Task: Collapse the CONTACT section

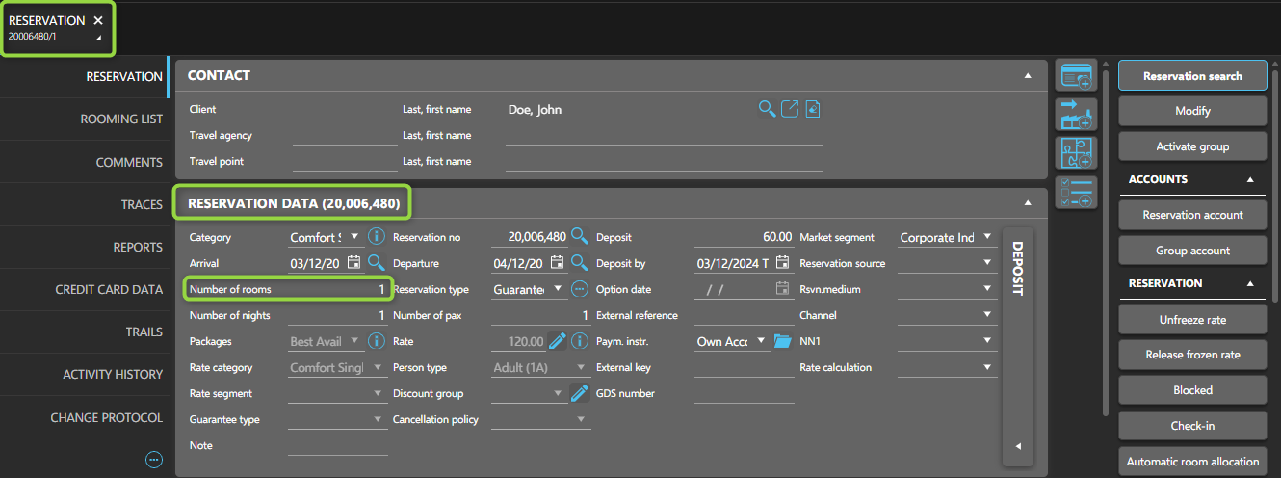Action: click(1028, 75)
